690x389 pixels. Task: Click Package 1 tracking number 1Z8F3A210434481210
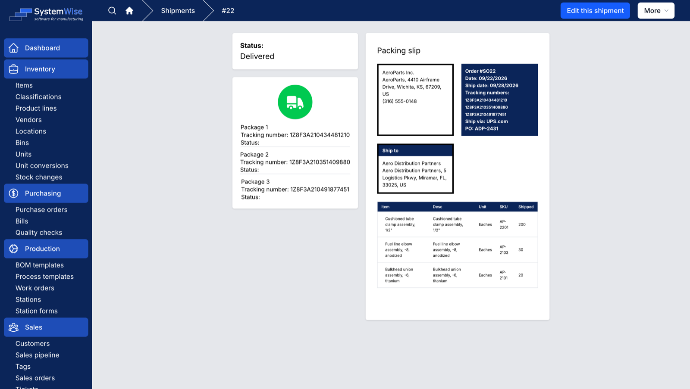(320, 135)
